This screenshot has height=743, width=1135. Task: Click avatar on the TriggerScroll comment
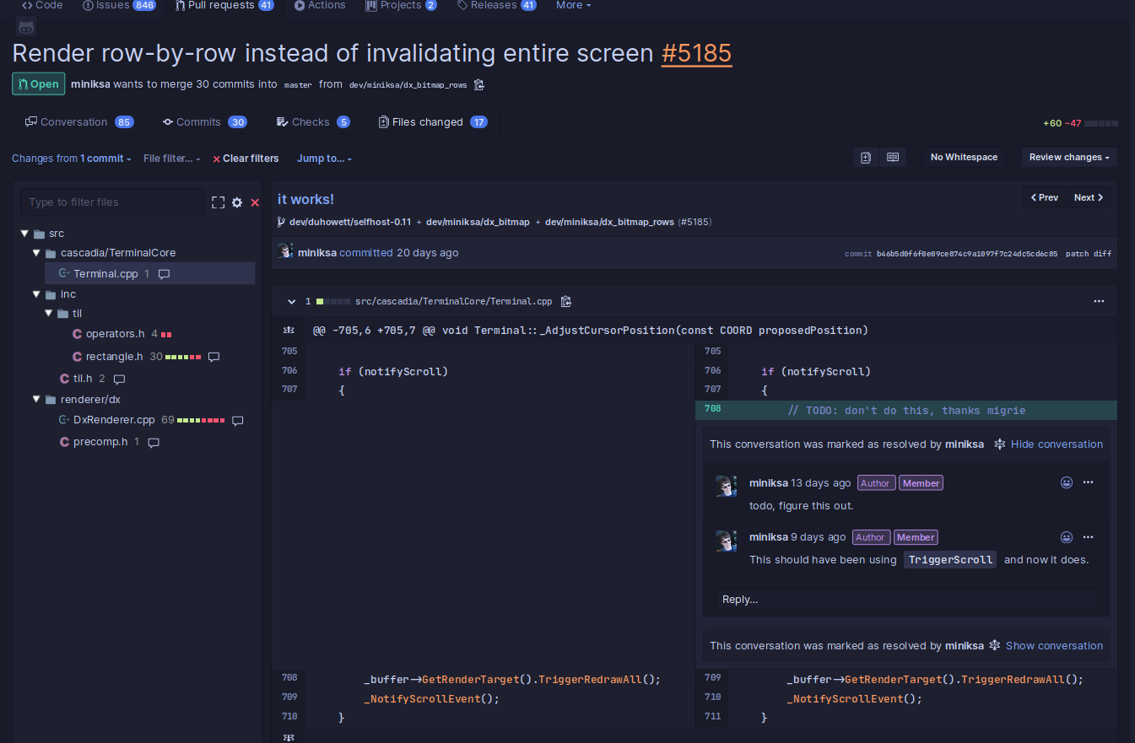[x=727, y=541]
